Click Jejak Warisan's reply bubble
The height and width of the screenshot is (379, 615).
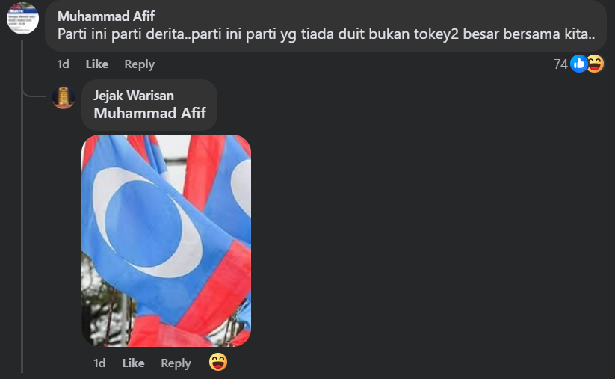tap(149, 105)
